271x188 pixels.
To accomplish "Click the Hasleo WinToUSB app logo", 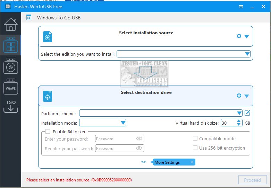I will (8, 7).
